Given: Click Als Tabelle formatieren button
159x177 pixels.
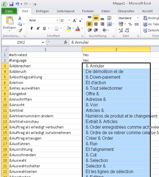Looking at the screenshot, I should pos(151,24).
